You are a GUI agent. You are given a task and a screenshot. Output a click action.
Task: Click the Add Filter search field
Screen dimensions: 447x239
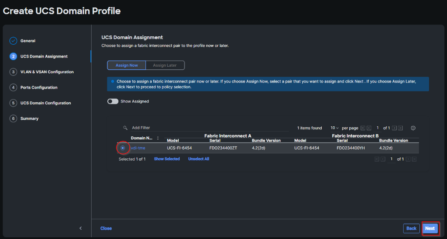tap(175, 128)
